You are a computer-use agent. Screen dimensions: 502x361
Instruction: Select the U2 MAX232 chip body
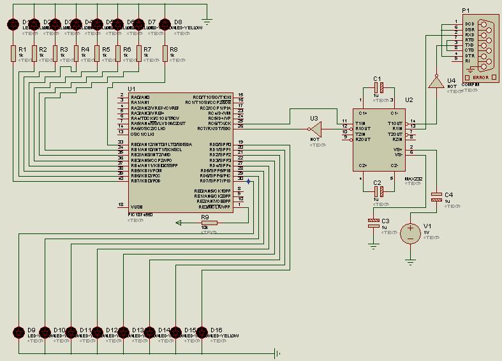(379, 140)
